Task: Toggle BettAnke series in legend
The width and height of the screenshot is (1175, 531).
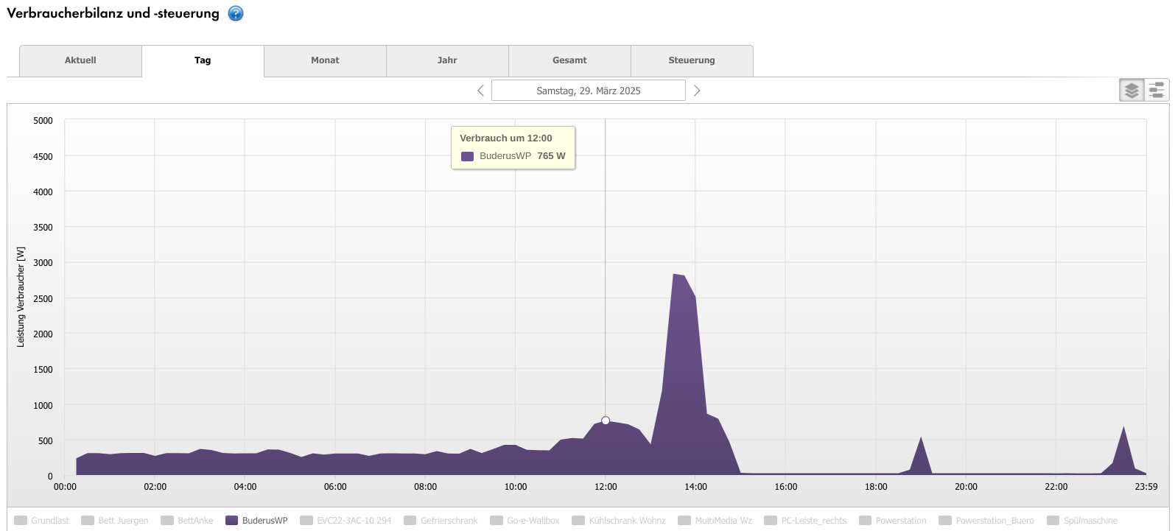Action: coord(187,521)
